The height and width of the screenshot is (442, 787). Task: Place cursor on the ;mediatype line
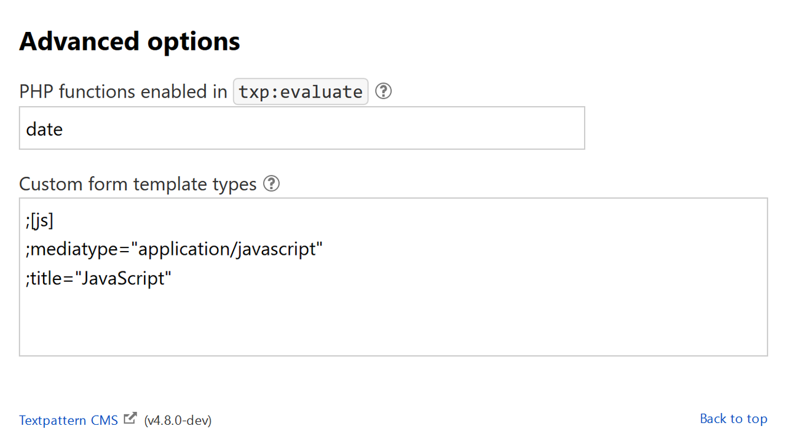pos(174,249)
